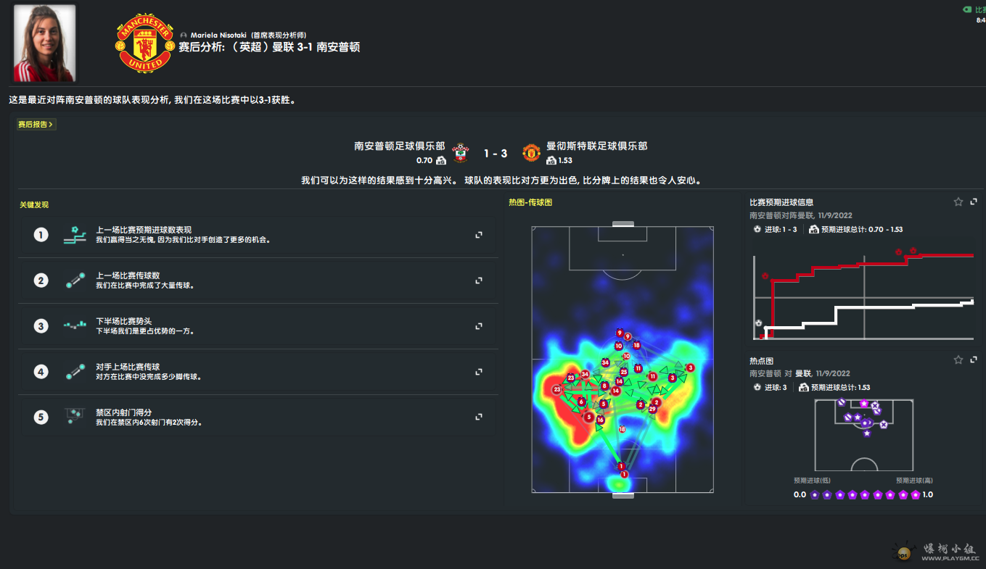Click the 热图-传球图 heading

(x=530, y=202)
